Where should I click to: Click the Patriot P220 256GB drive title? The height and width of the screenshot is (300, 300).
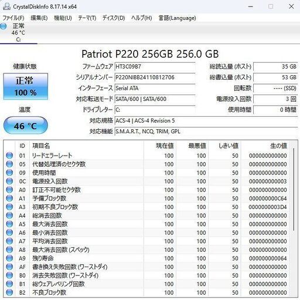pos(150,54)
